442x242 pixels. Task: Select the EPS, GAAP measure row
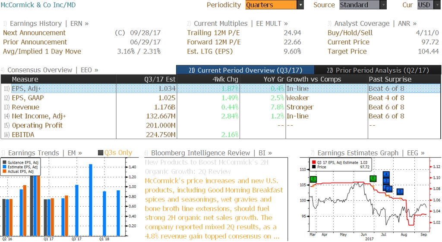point(221,98)
